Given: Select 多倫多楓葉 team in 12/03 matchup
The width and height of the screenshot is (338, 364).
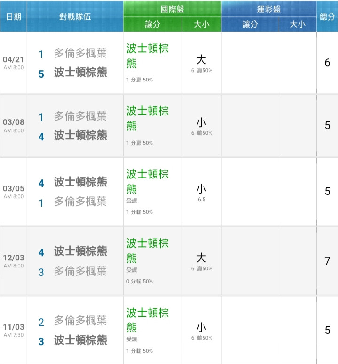Looking at the screenshot, I should tap(80, 271).
